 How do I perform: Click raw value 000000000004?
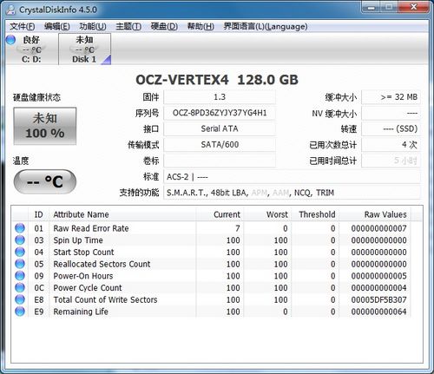click(378, 288)
